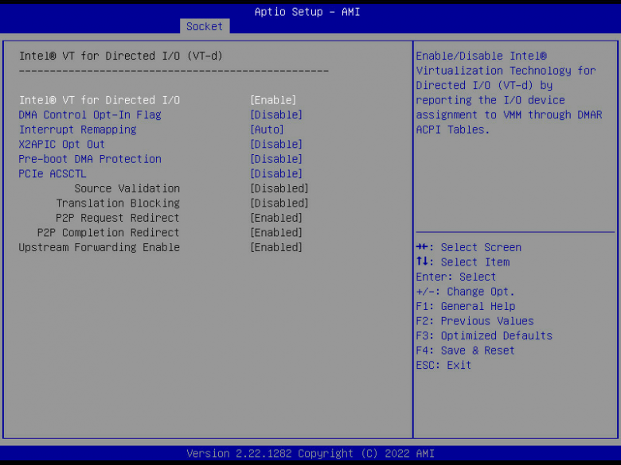Click F1: General Help hint

(x=466, y=307)
